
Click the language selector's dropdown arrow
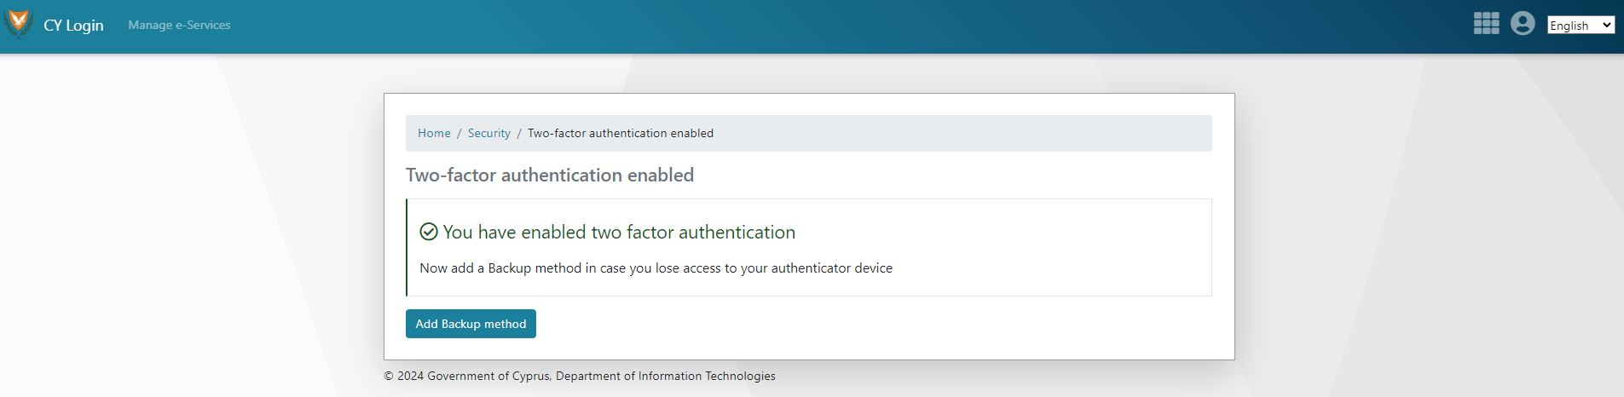pyautogui.click(x=1607, y=26)
